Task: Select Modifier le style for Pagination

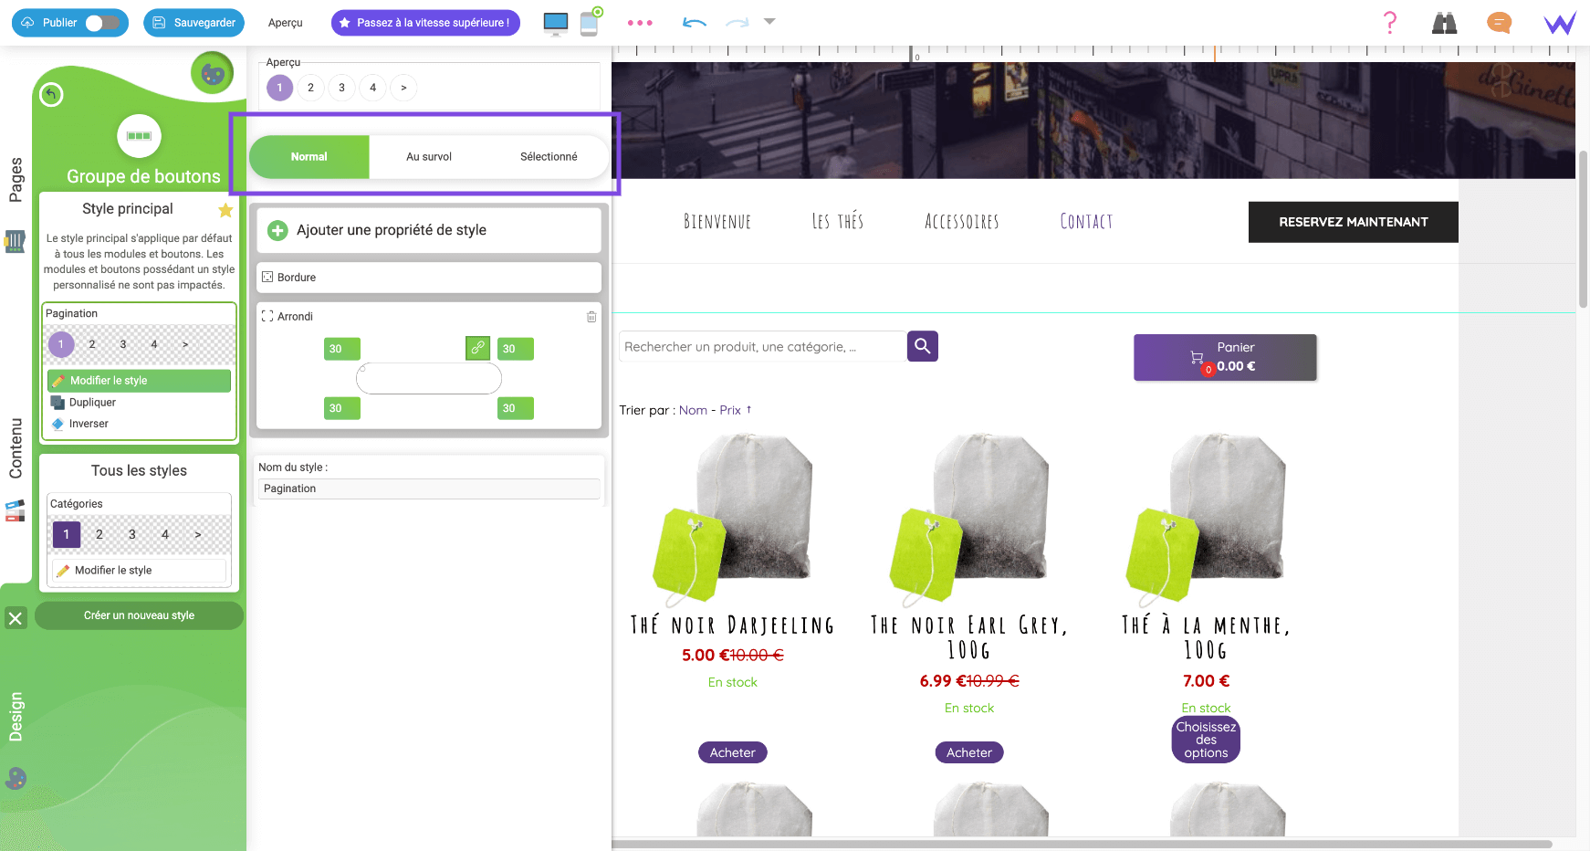Action: (139, 381)
